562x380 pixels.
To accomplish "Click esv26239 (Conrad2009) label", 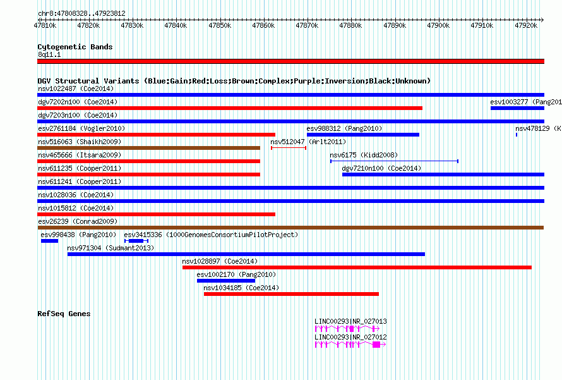I will click(78, 221).
